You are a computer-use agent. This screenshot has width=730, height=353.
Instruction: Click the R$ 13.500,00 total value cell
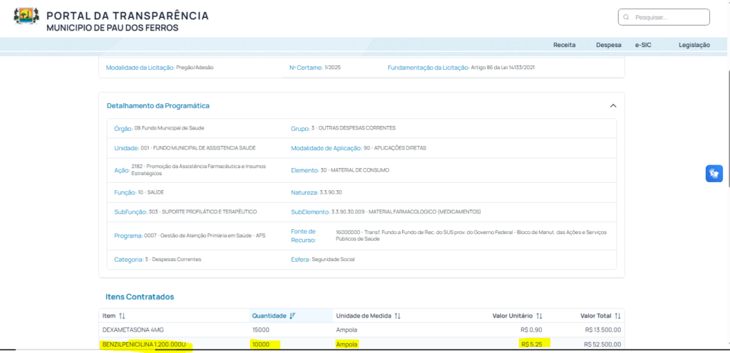point(603,331)
